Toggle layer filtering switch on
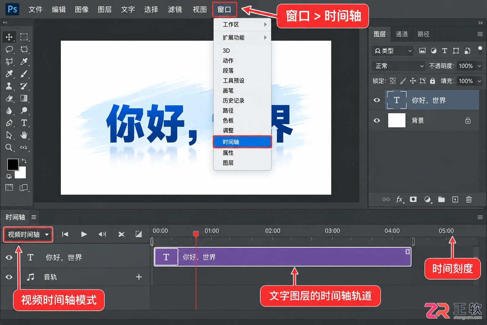Screen dimensions: 487x325 point(480,50)
